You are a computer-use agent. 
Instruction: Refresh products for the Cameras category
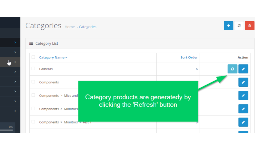pos(232,69)
